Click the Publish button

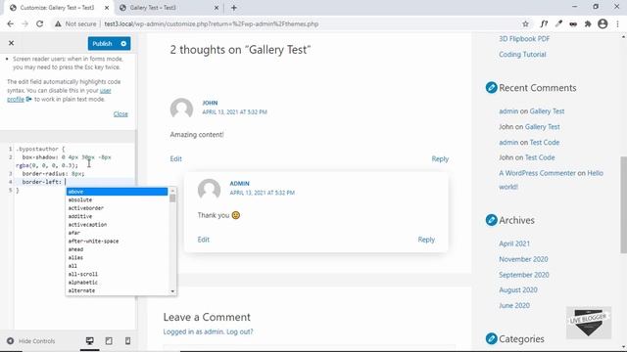click(102, 43)
